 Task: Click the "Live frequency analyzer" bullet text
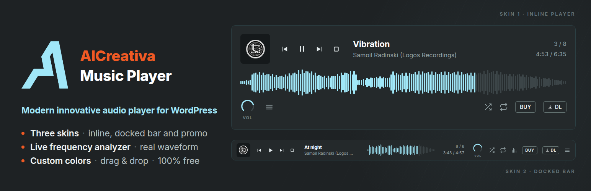(x=81, y=147)
